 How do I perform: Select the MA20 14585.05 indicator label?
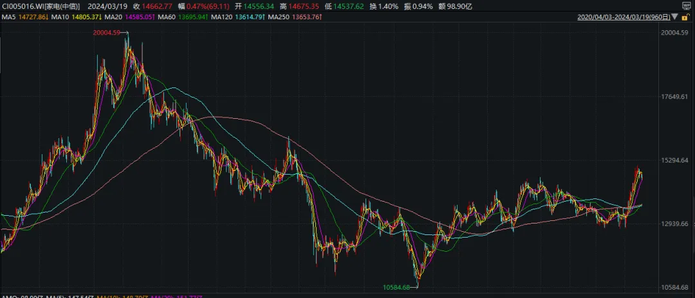click(x=131, y=17)
